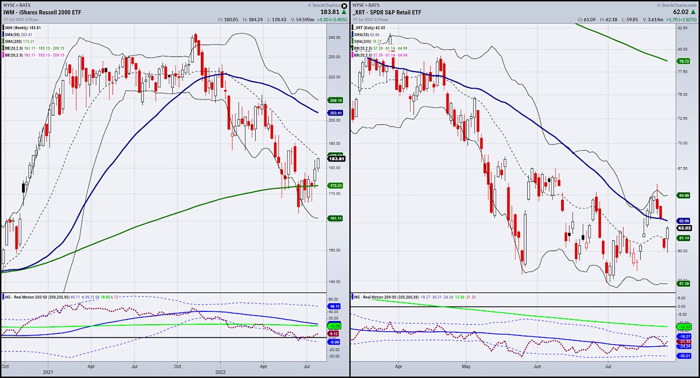Click the 78.72 green price tag on XRT axis
This screenshot has width=700, height=378.
[684, 62]
